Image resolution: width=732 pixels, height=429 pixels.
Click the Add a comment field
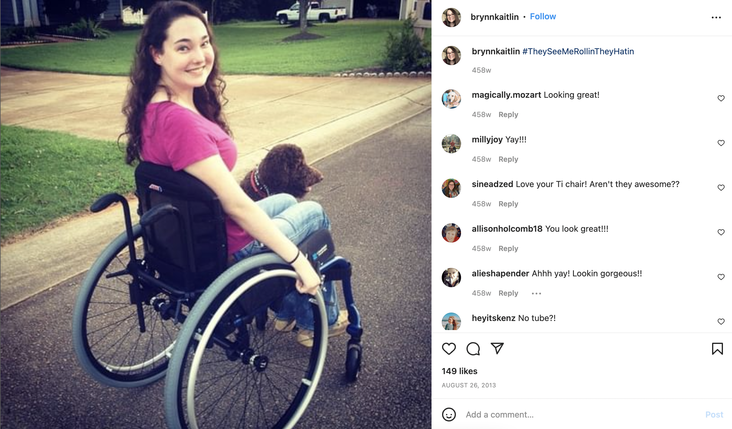582,415
